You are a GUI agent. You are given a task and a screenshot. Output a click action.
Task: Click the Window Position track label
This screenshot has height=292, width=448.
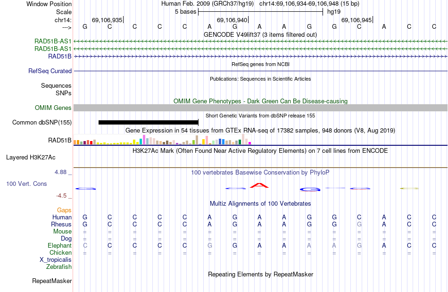coord(49,4)
